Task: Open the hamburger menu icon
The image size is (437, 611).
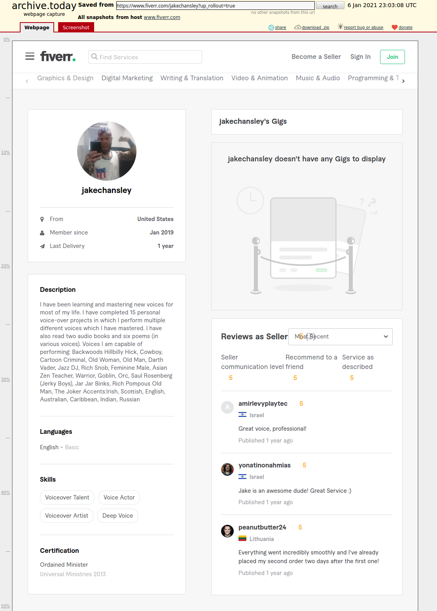Action: pyautogui.click(x=30, y=56)
